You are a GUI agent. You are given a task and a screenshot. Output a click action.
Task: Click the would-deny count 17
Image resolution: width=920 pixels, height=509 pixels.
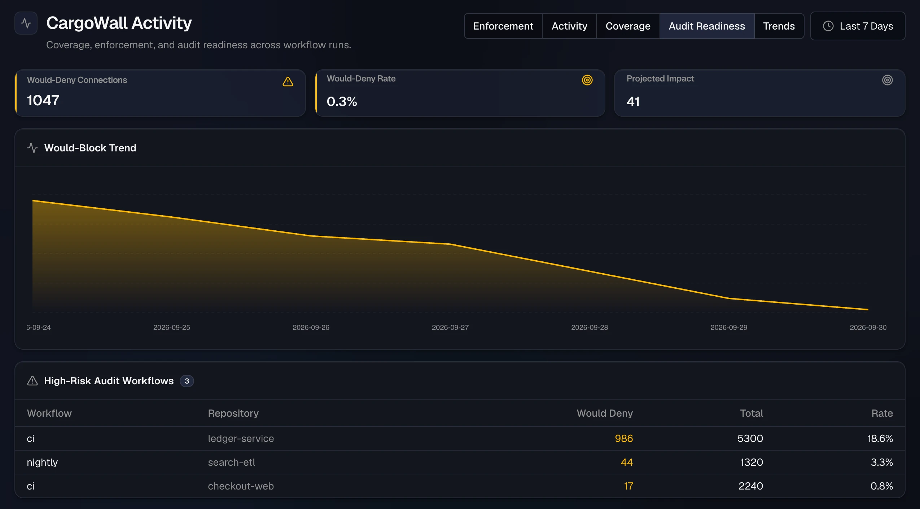tap(628, 486)
